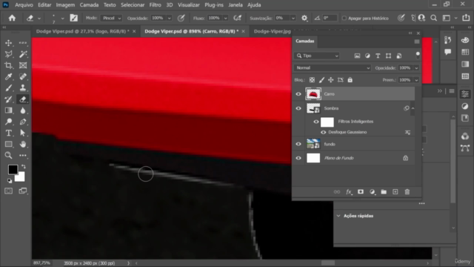
Task: Add a layer mask
Action: pyautogui.click(x=361, y=192)
